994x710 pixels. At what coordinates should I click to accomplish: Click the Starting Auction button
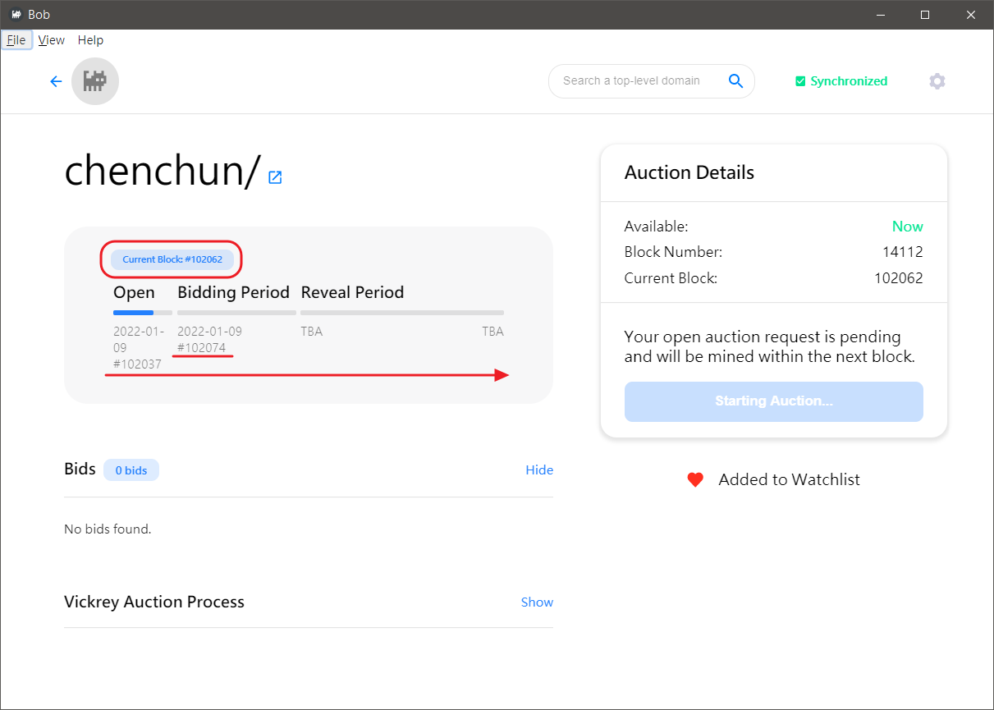point(773,401)
